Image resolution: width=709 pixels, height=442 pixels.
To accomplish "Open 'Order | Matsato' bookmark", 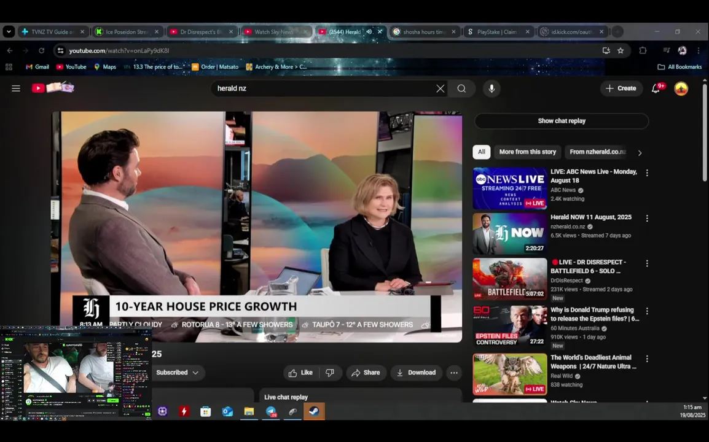I will [215, 67].
